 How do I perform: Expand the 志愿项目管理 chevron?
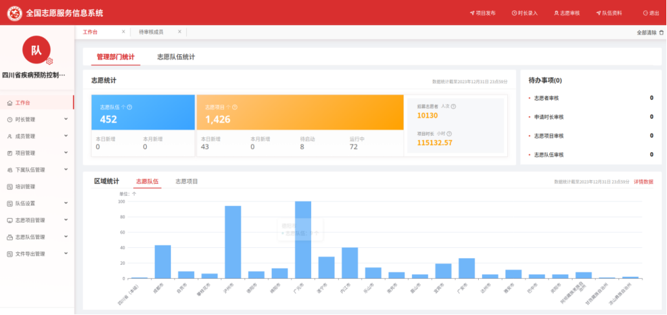tap(66, 220)
